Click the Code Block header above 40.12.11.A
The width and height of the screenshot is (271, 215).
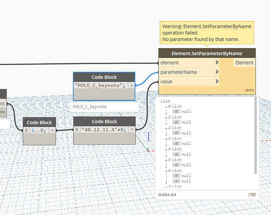coord(105,122)
